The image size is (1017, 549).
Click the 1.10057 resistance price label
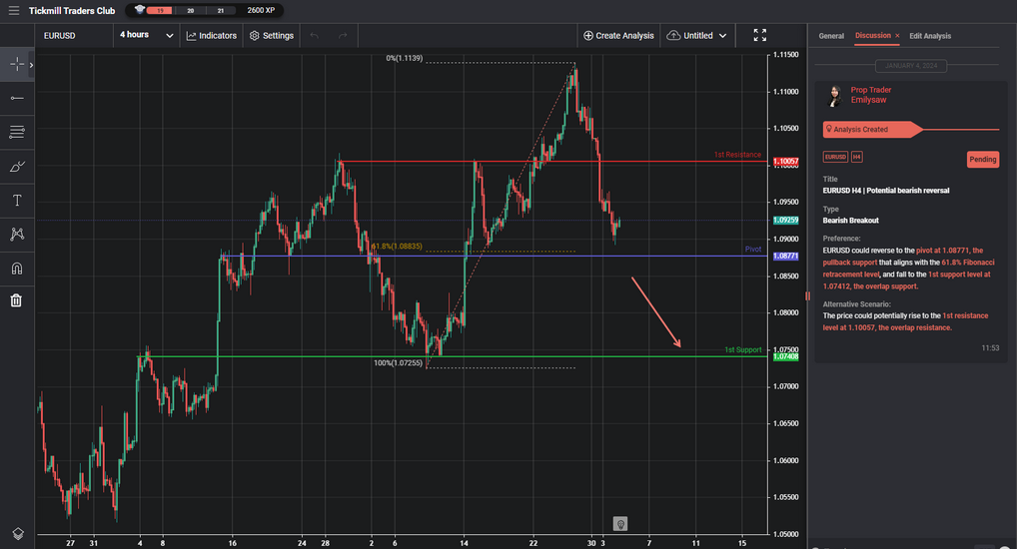tap(785, 162)
